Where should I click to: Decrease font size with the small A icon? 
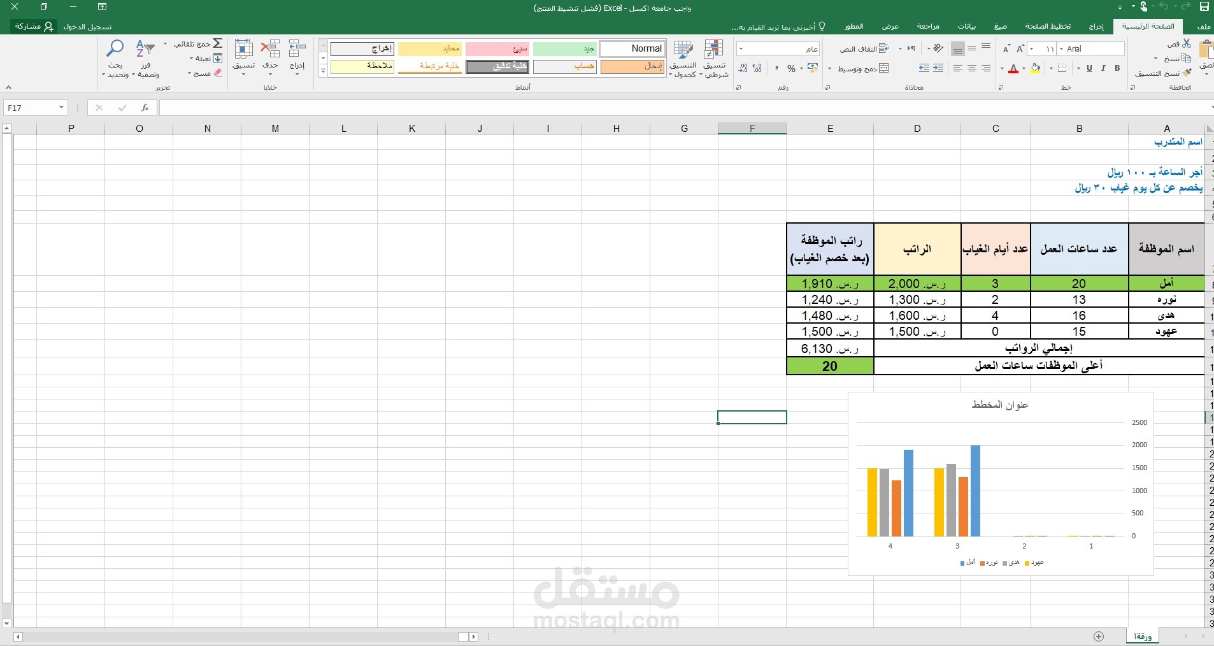(x=1006, y=49)
